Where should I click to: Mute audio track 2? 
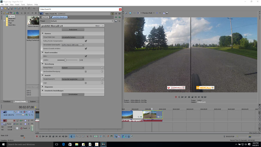(x=26, y=121)
